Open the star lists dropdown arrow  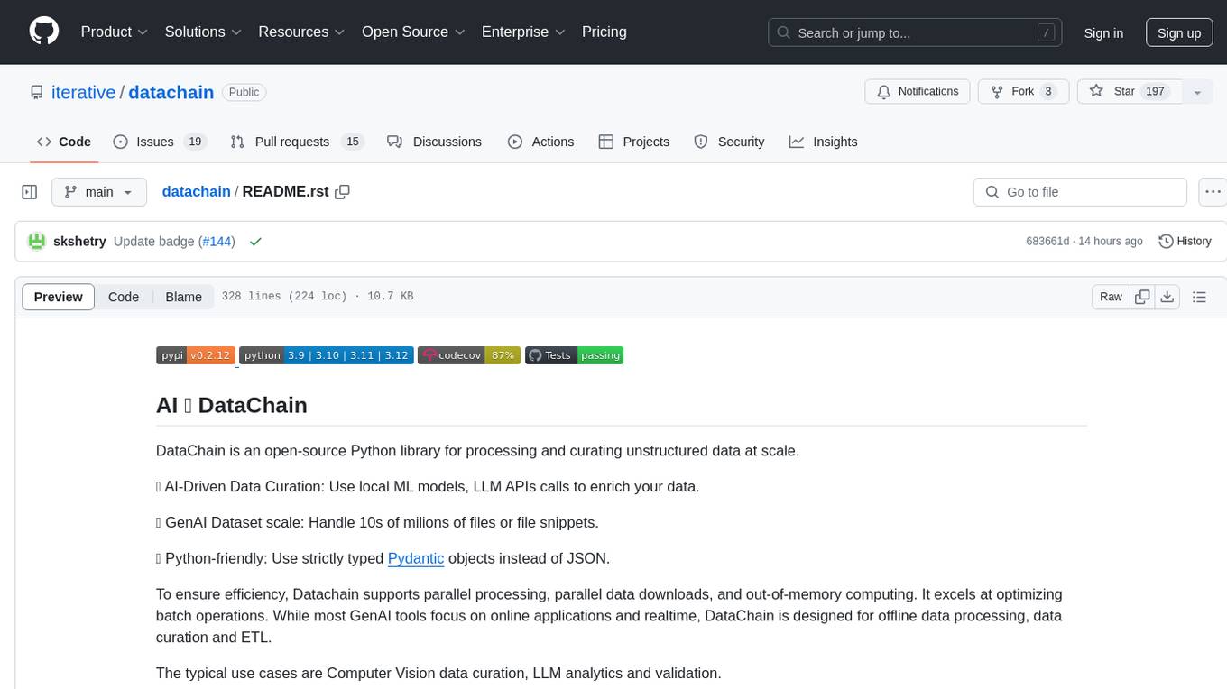click(1197, 92)
